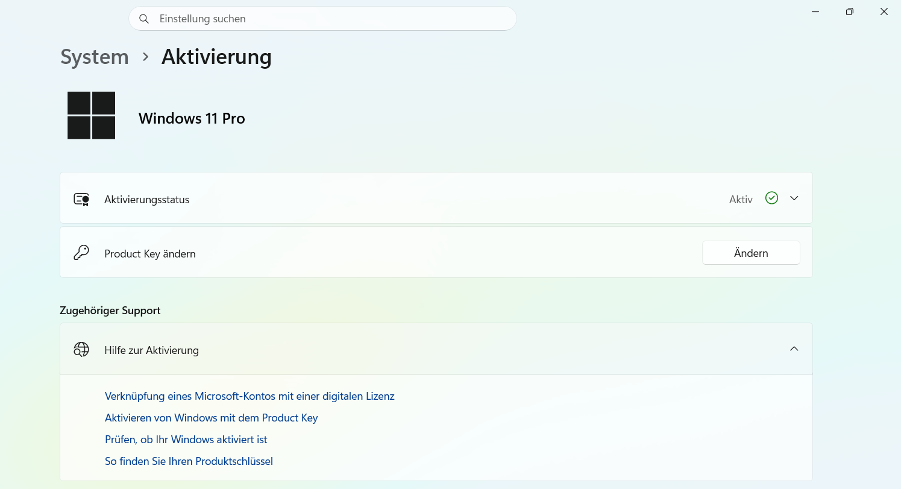Open Aktivieren von Windows mit Product Key link
Viewport: 901px width, 489px height.
211,418
